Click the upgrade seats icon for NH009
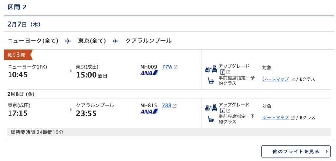Viewport: 336px width, 161px height. click(211, 69)
